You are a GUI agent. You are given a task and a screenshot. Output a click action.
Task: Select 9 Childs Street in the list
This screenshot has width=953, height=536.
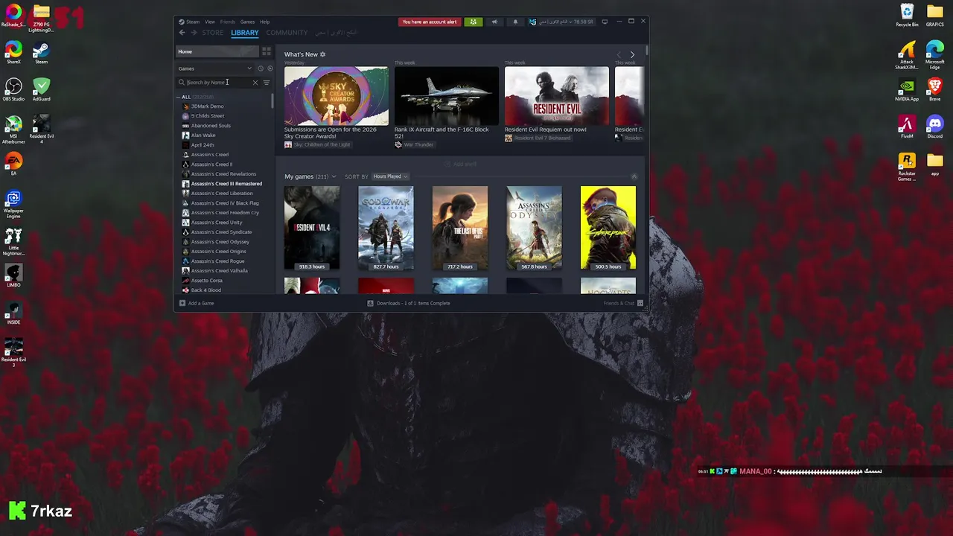tap(208, 116)
